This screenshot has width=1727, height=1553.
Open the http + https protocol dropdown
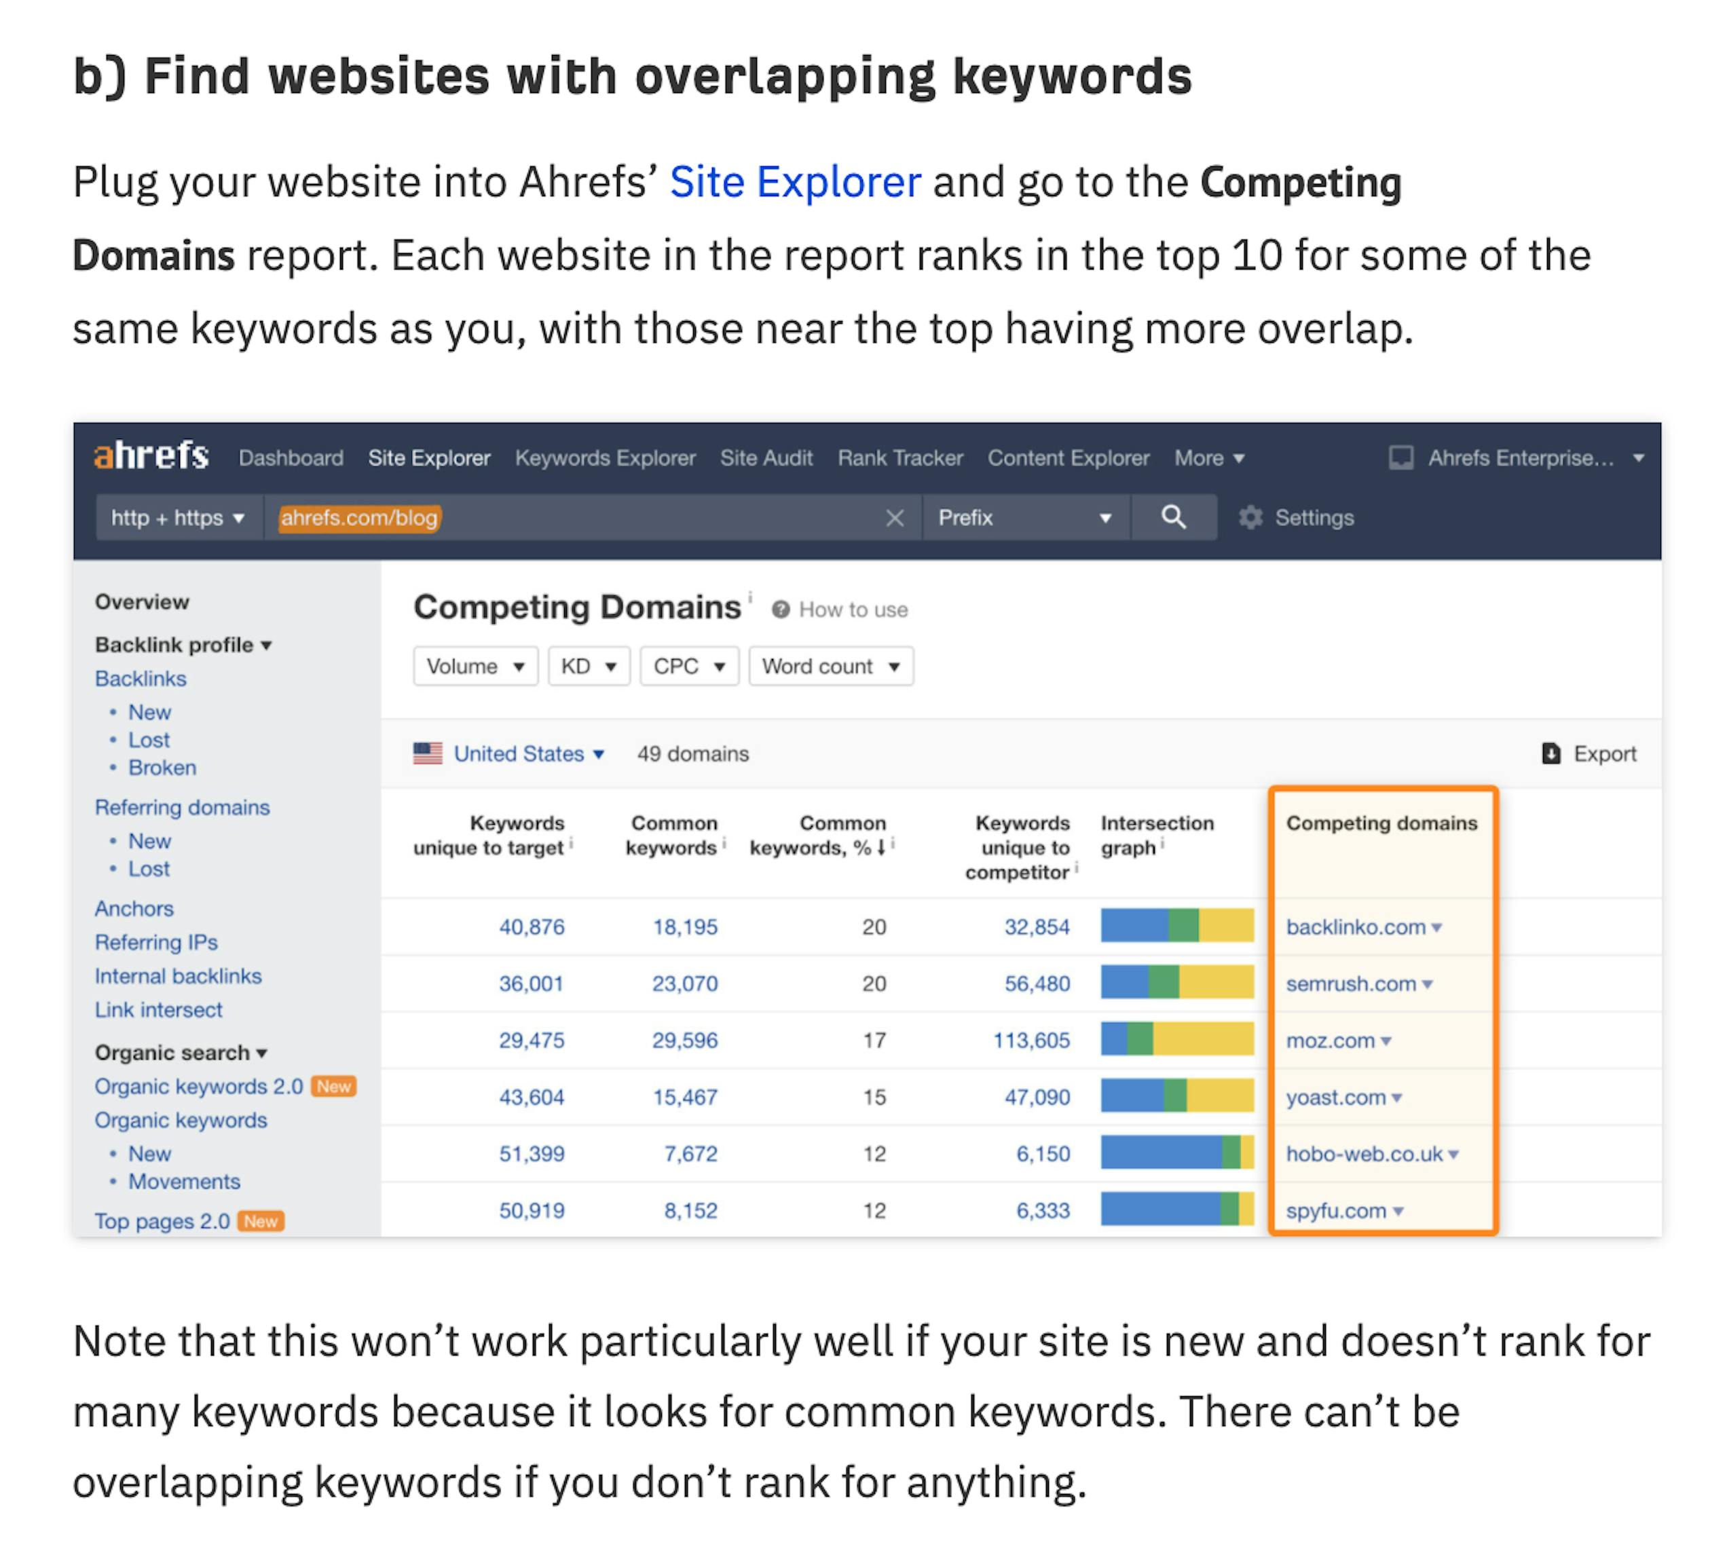[179, 518]
